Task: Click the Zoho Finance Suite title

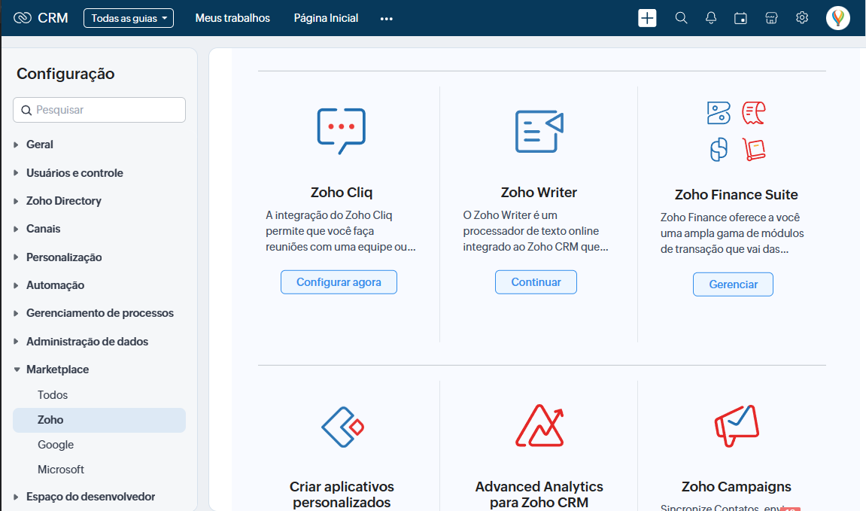Action: pos(736,194)
